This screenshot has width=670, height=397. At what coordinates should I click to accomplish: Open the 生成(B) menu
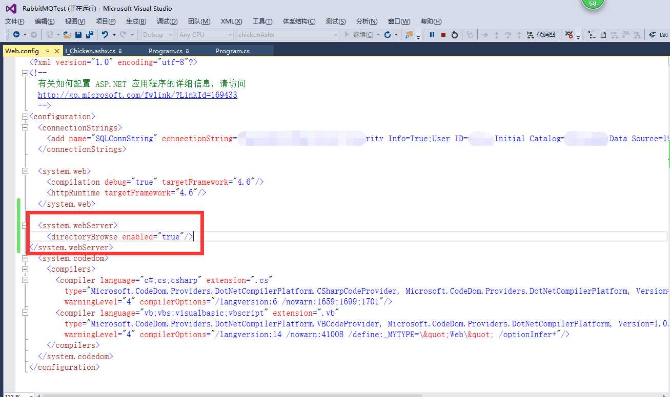pos(136,21)
